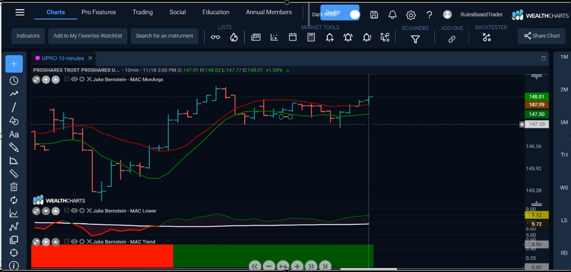This screenshot has width=571, height=272.
Task: Open the hot list flame icon
Action: point(234,37)
